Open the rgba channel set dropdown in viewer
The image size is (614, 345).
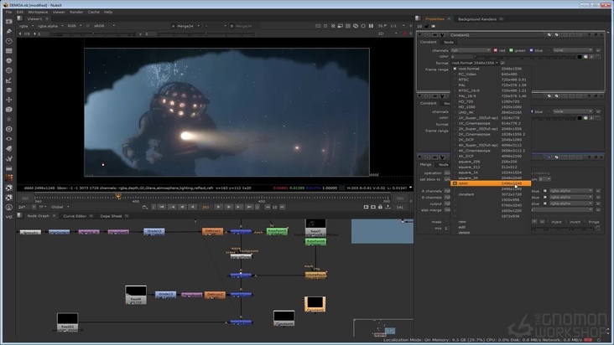(x=26, y=26)
